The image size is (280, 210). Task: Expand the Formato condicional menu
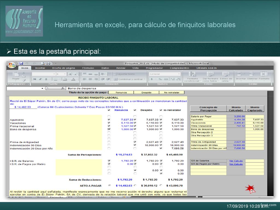pyautogui.click(x=192, y=77)
